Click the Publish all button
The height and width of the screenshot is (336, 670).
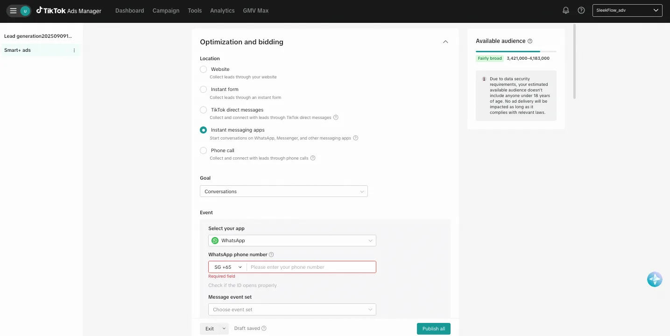click(x=433, y=329)
